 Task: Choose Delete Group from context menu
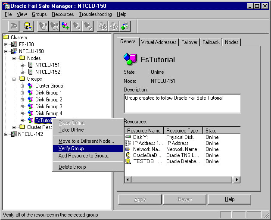pos(88,167)
